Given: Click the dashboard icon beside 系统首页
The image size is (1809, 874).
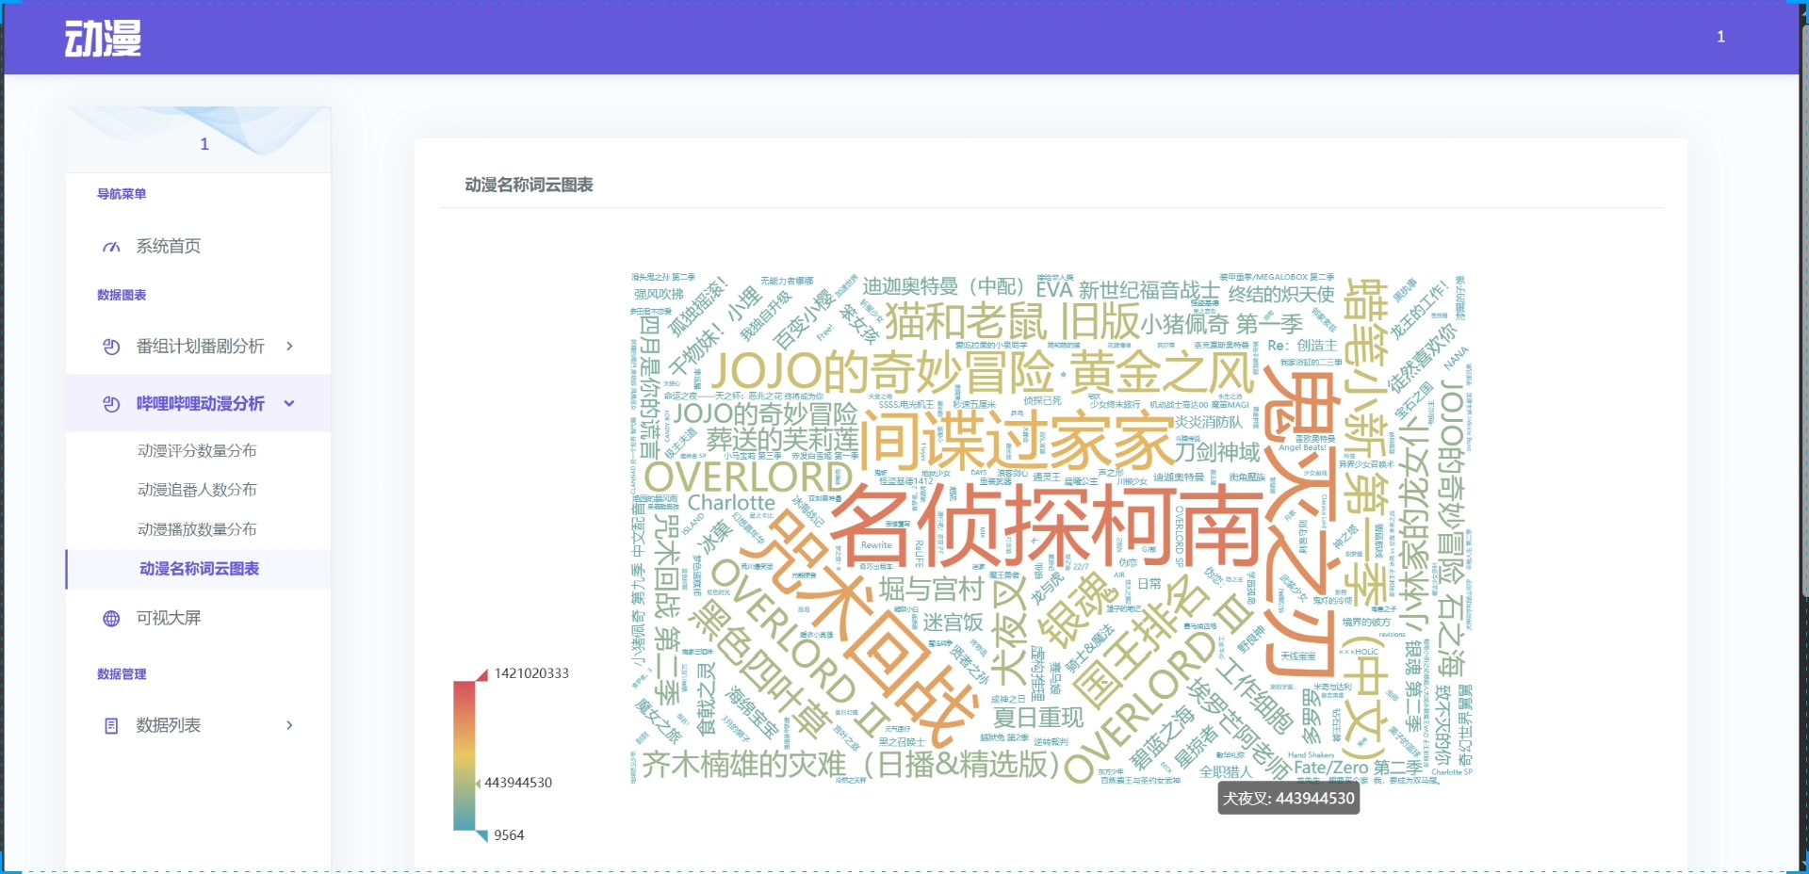Looking at the screenshot, I should pos(111,247).
